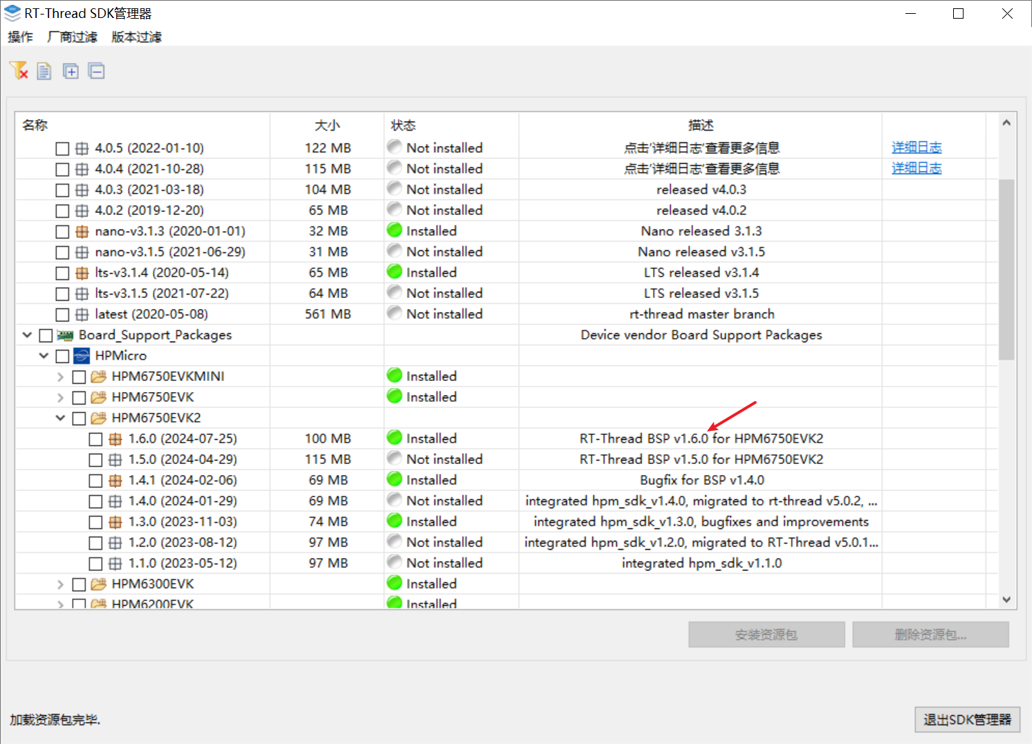Viewport: 1032px width, 744px height.
Task: Click the HPMicro vendor logo icon
Action: (x=82, y=356)
